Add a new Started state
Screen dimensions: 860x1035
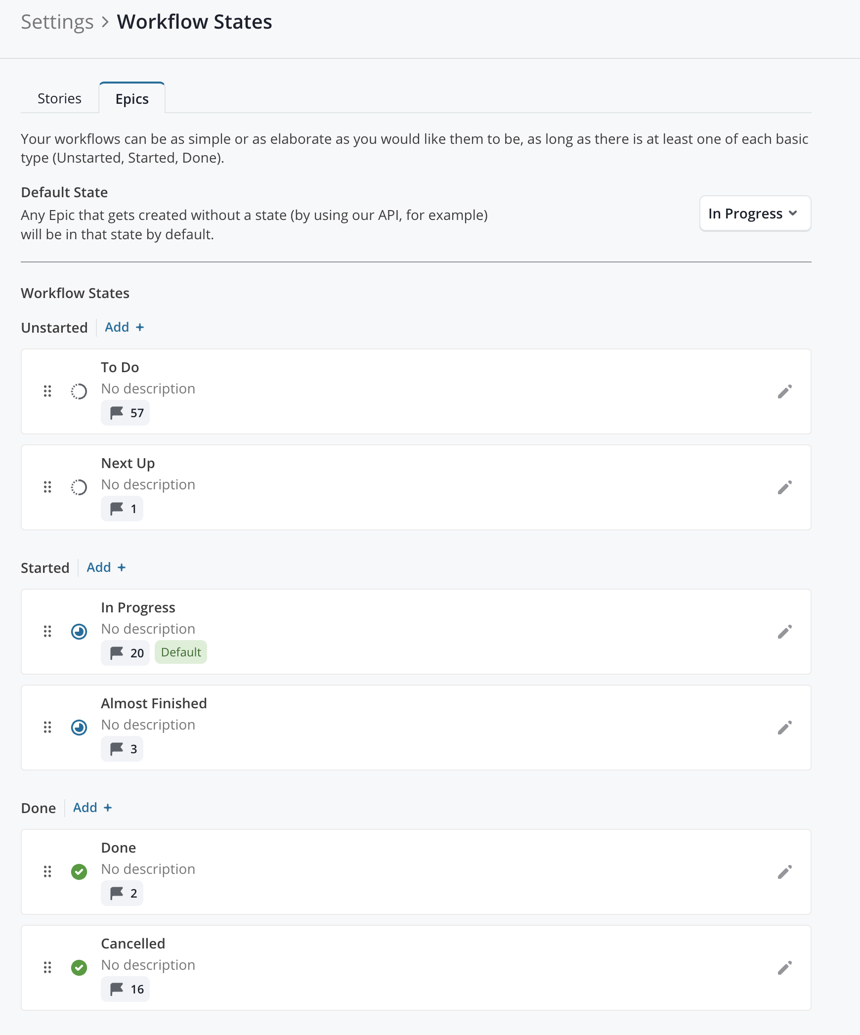pos(106,567)
